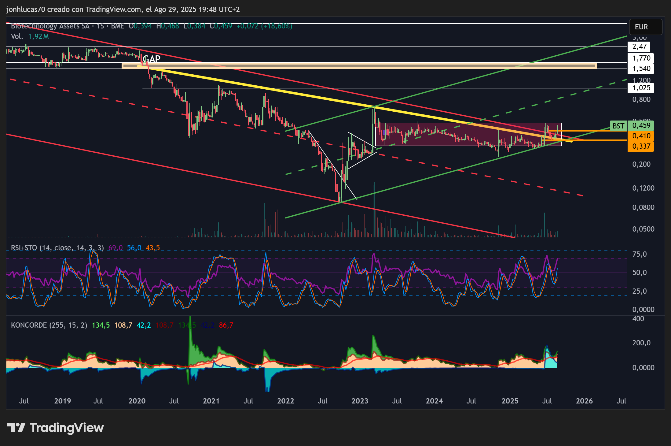Screen dimensions: 671x446
Task: Click the orange GAP zone rectangle
Action: [x=359, y=66]
